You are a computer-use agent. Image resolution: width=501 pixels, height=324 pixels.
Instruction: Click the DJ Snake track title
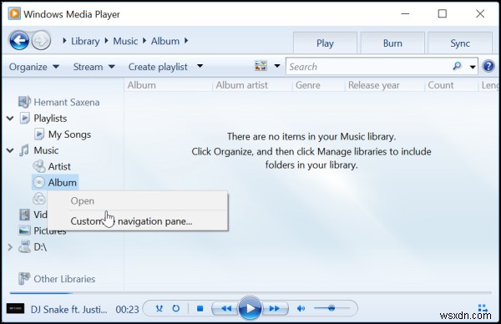click(68, 310)
